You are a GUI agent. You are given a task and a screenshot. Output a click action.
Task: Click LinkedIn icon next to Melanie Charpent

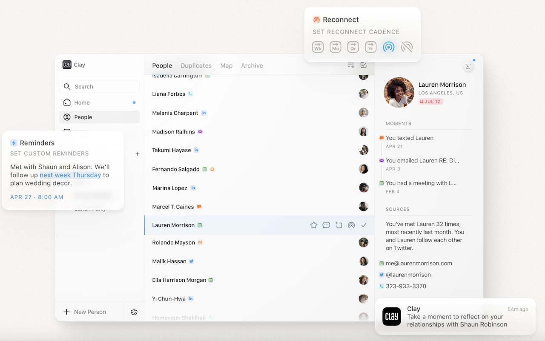click(x=204, y=113)
